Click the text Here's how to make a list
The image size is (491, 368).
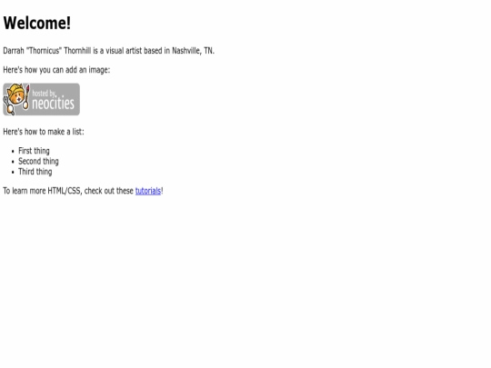pyautogui.click(x=44, y=132)
